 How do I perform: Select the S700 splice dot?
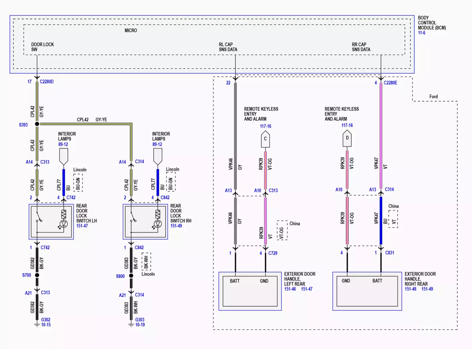tap(37, 275)
